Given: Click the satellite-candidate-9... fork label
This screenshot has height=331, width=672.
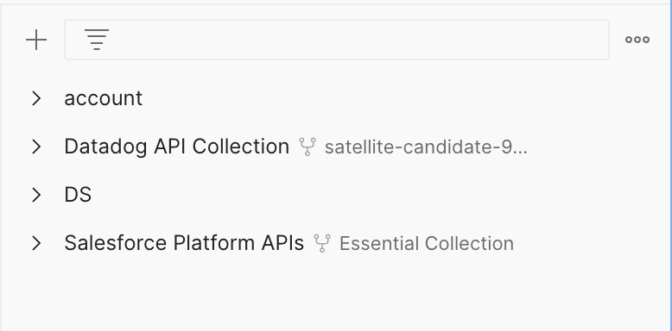Looking at the screenshot, I should [426, 147].
